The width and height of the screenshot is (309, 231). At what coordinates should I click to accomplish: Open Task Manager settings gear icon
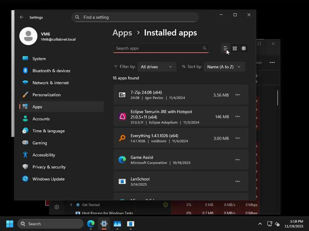coord(57,207)
